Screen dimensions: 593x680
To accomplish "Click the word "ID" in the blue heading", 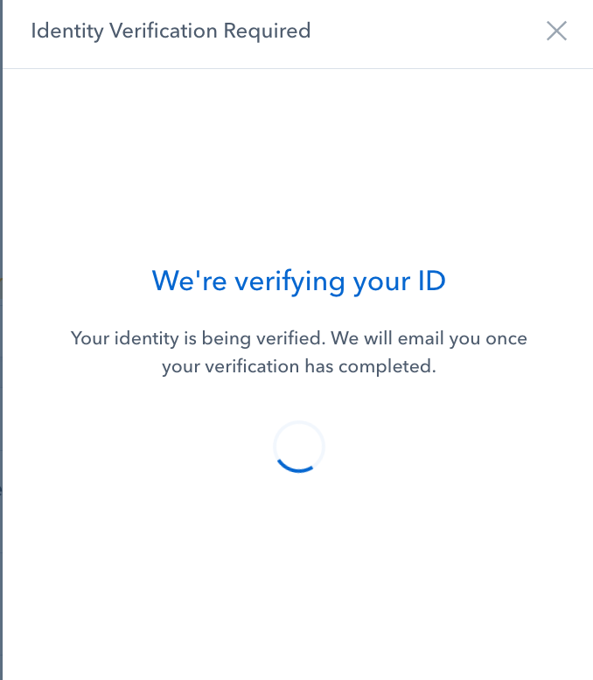I will 429,281.
